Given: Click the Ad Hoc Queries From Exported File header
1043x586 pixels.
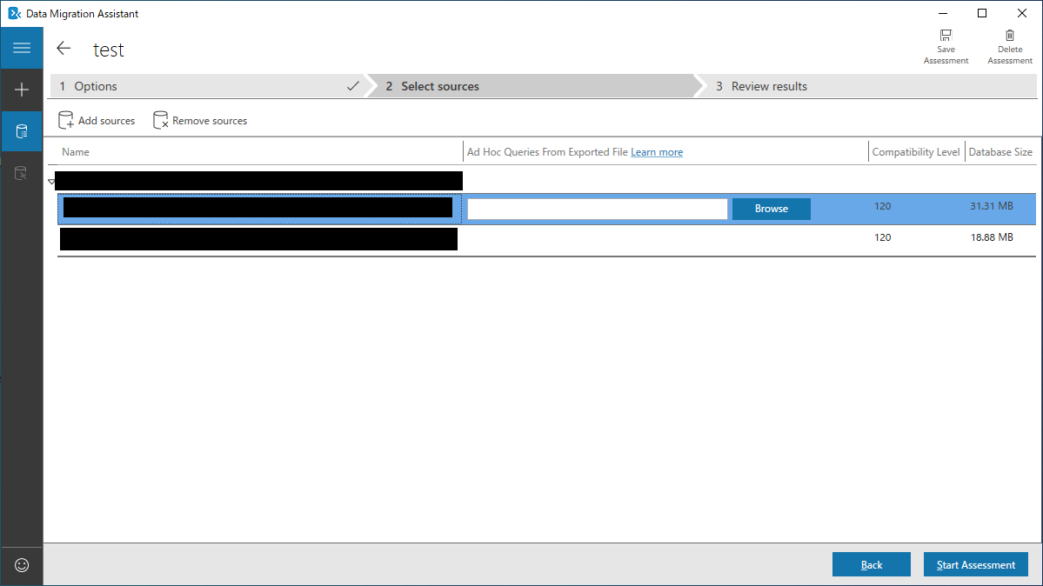Looking at the screenshot, I should [547, 152].
